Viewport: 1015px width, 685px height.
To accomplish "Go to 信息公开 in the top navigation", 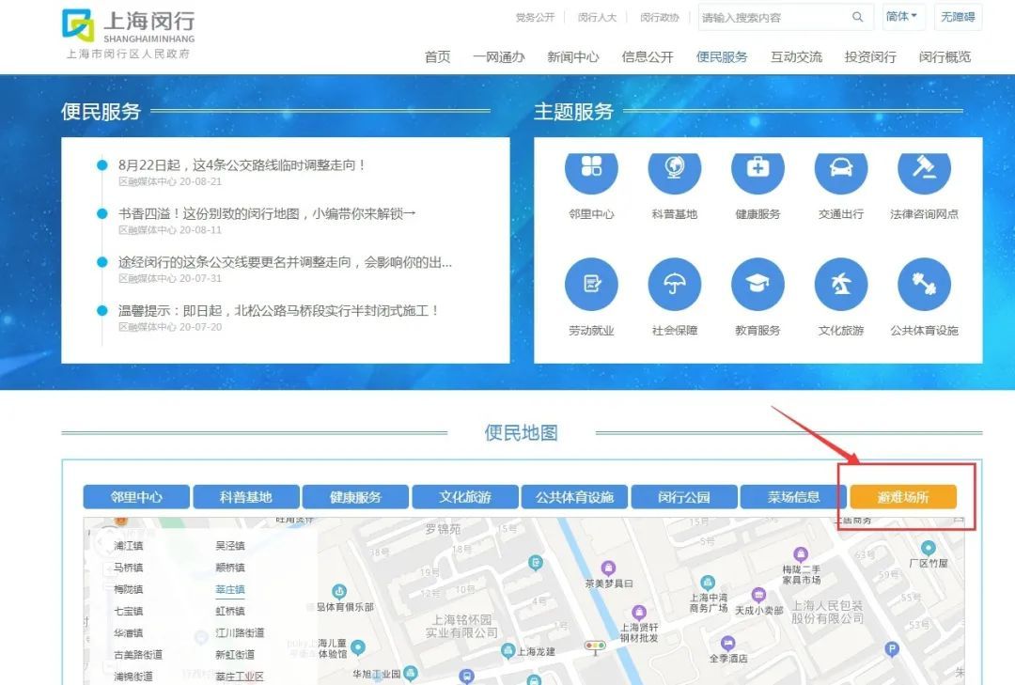I will [648, 57].
